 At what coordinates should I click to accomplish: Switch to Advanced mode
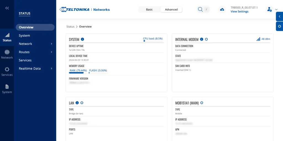(x=171, y=10)
